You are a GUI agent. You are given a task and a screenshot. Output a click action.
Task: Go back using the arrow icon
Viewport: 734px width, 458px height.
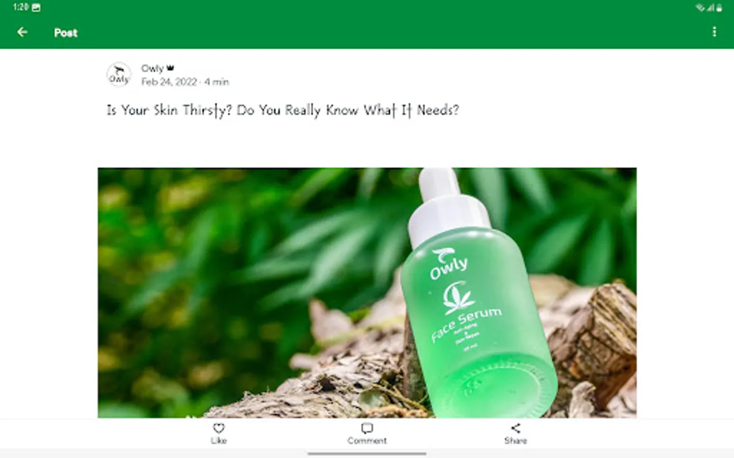tap(22, 32)
